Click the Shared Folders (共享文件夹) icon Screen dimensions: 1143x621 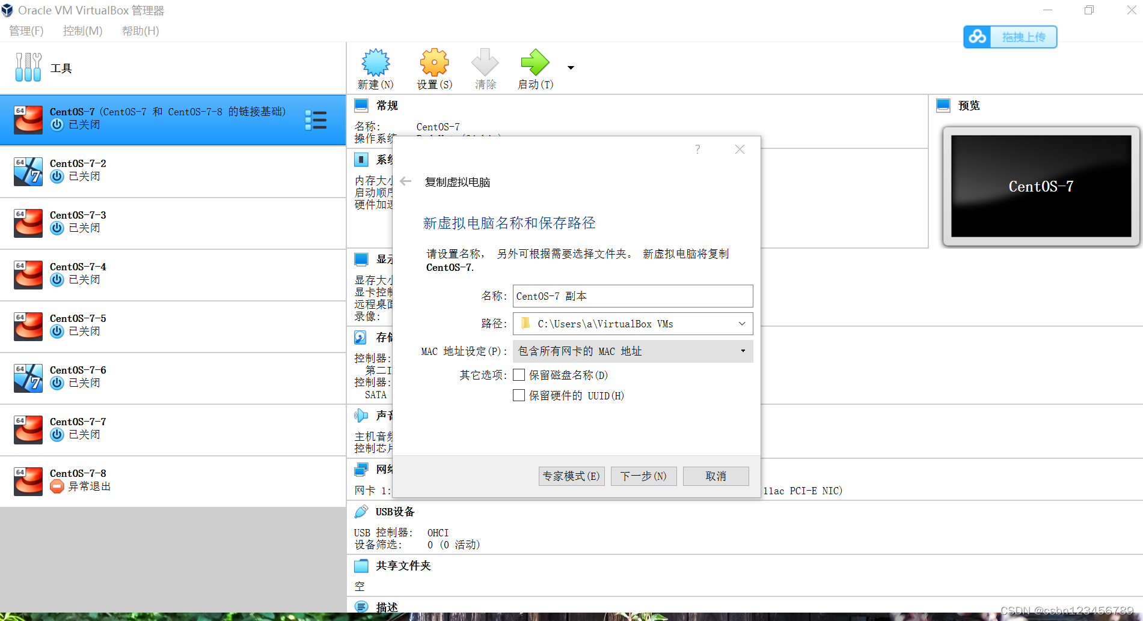click(x=361, y=566)
